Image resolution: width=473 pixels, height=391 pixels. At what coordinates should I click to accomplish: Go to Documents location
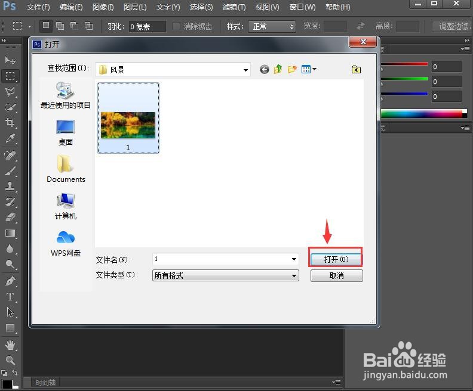tap(66, 169)
